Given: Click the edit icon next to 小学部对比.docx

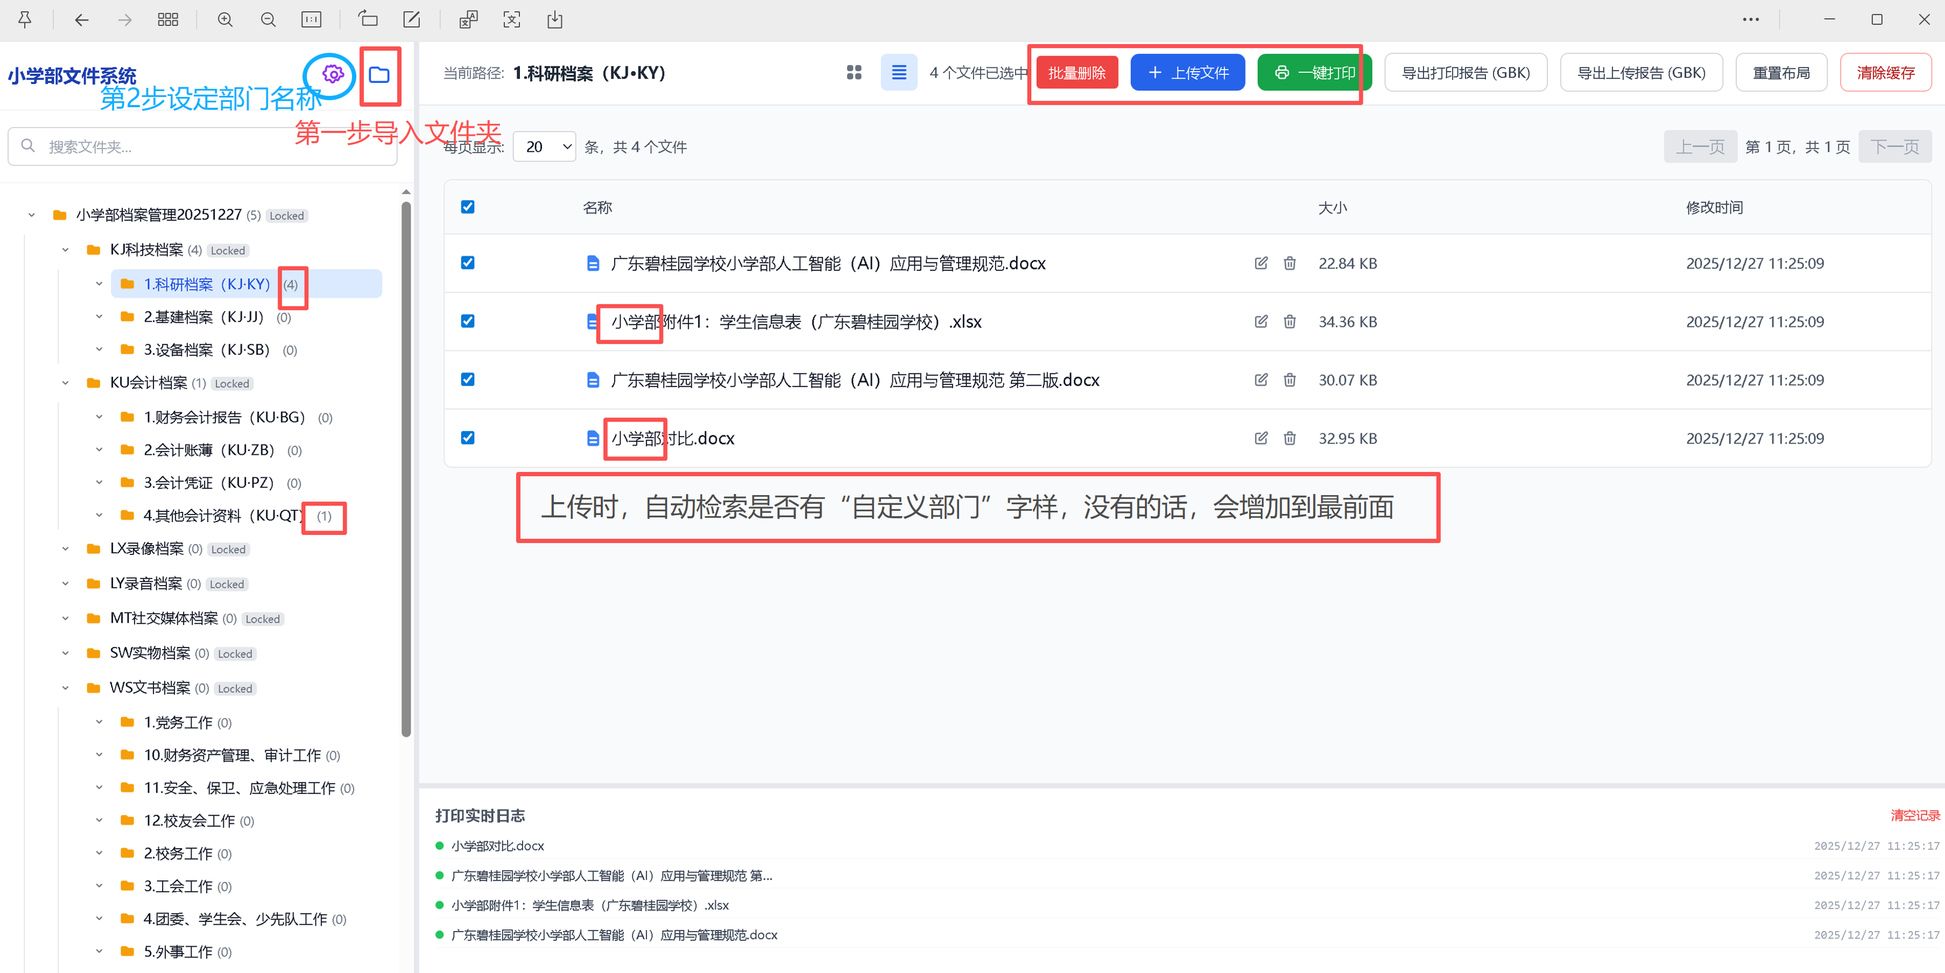Looking at the screenshot, I should tap(1261, 438).
